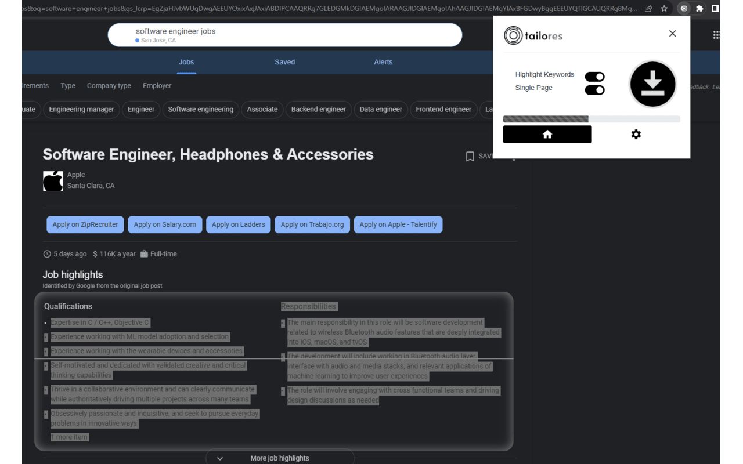The image size is (743, 464).
Task: Select the Software engineering chip
Action: pos(201,109)
